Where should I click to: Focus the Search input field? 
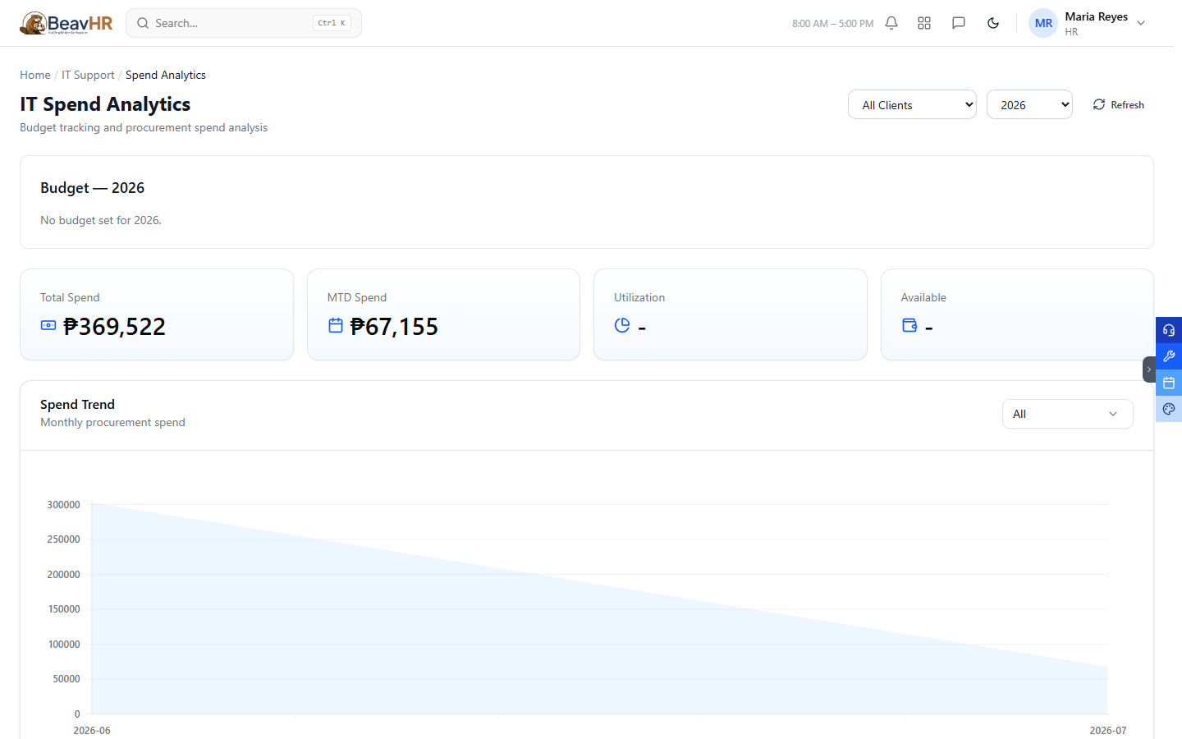243,23
